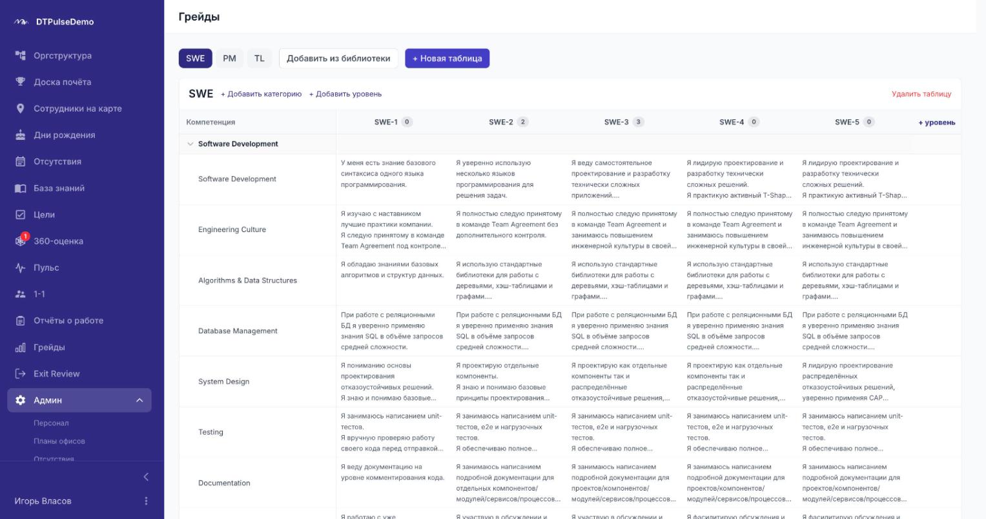
Task: Click the clipboard icon for Отчёты о работе
Action: [21, 320]
